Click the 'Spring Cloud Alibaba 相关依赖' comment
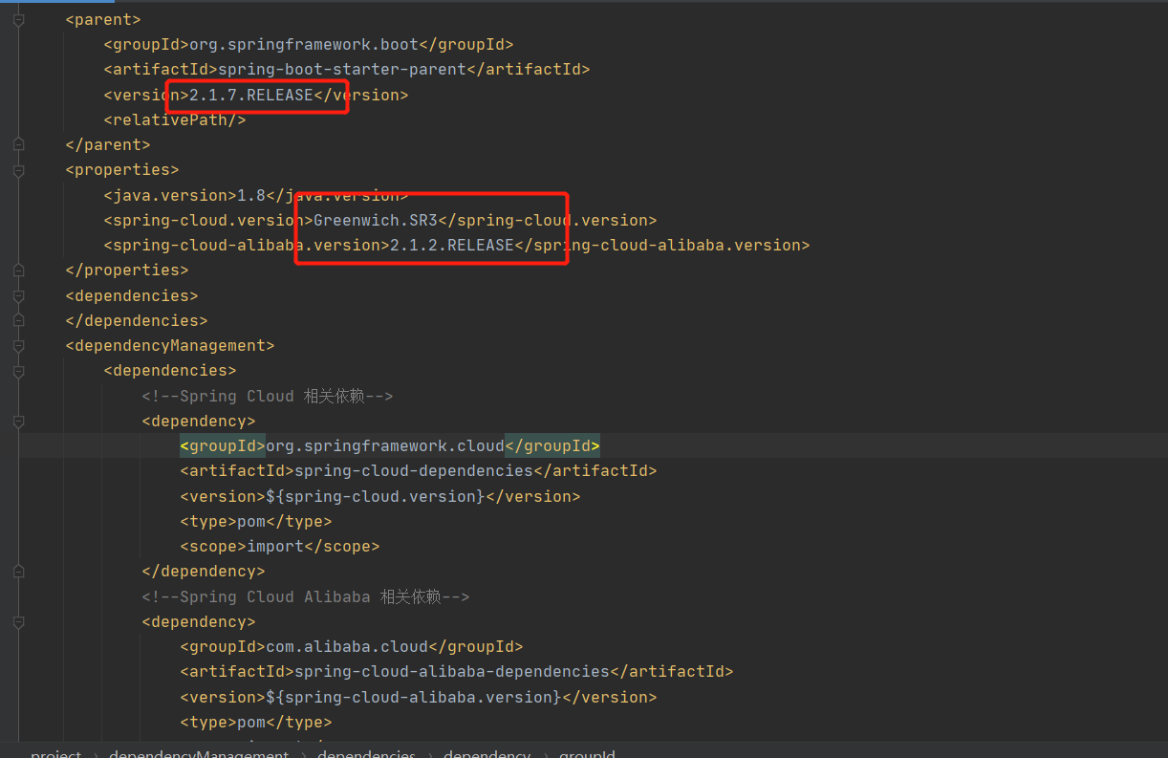Screen dimensions: 1168x758 pyautogui.click(x=306, y=596)
